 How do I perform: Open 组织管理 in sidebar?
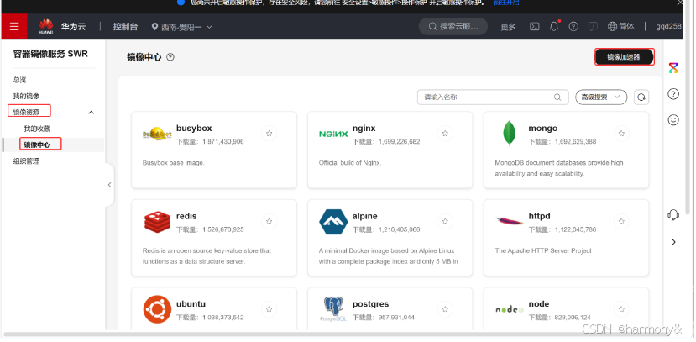pyautogui.click(x=26, y=161)
